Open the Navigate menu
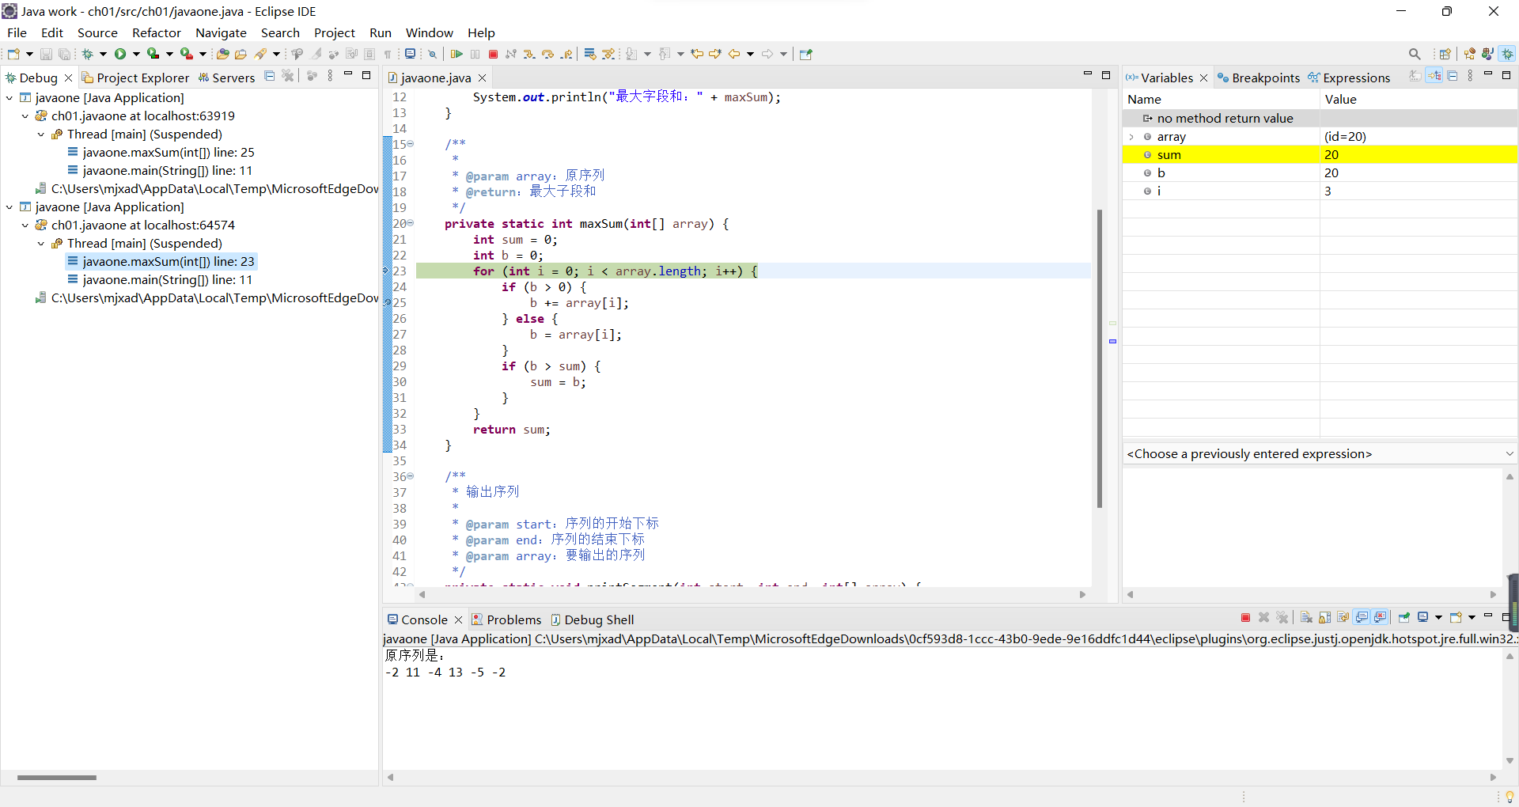1519x807 pixels. [221, 32]
